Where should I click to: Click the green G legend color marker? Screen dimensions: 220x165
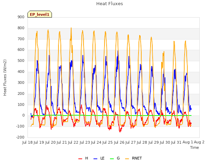(112, 159)
